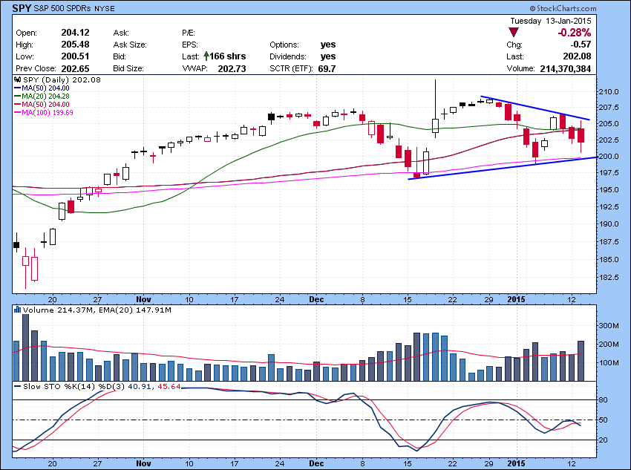Screen dimensions: 631x470
Task: Click the Bid Size label
Action: (x=128, y=68)
